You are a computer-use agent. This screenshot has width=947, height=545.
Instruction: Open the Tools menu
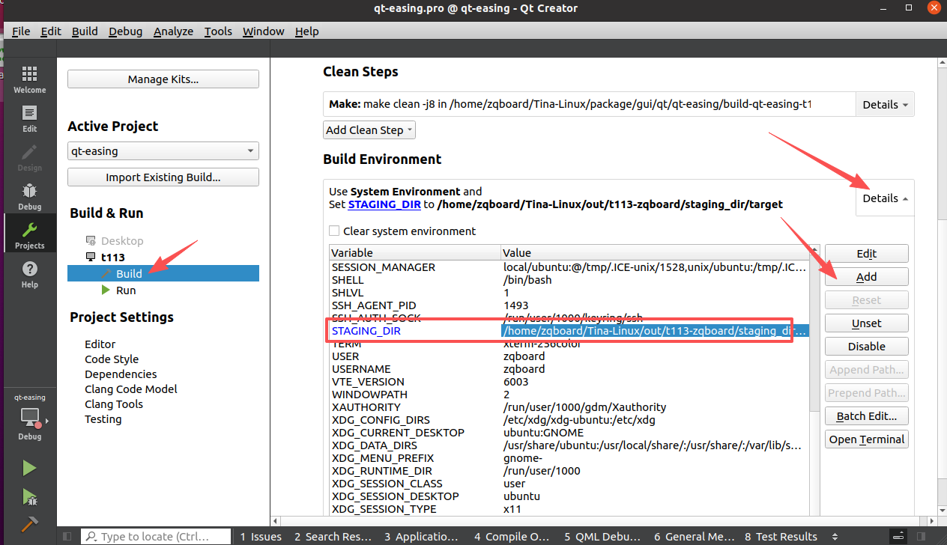(218, 31)
